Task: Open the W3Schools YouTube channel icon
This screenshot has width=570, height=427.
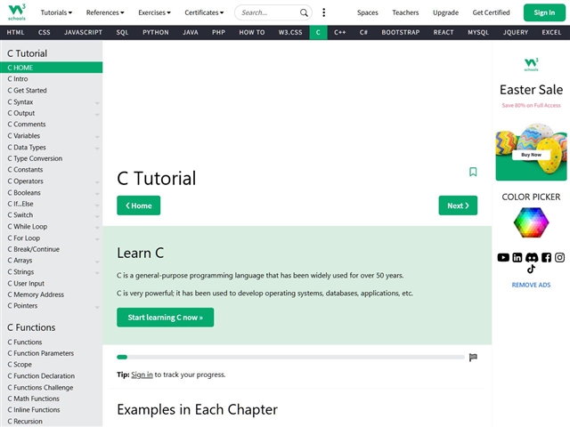Action: pos(503,257)
